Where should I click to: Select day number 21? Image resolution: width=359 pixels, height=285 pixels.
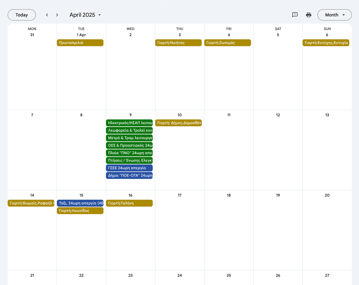(x=32, y=275)
